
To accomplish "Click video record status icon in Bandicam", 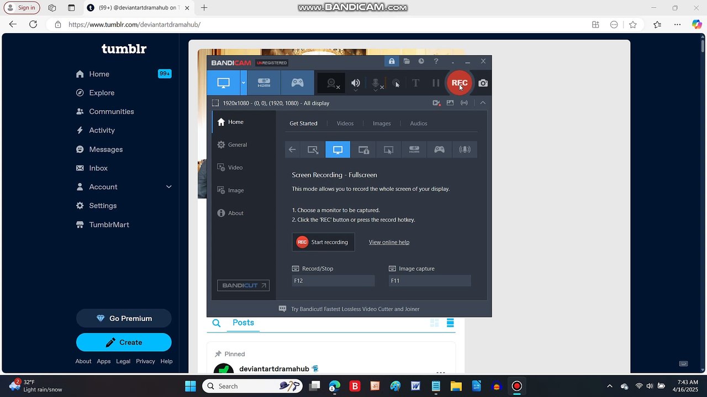I will click(436, 103).
